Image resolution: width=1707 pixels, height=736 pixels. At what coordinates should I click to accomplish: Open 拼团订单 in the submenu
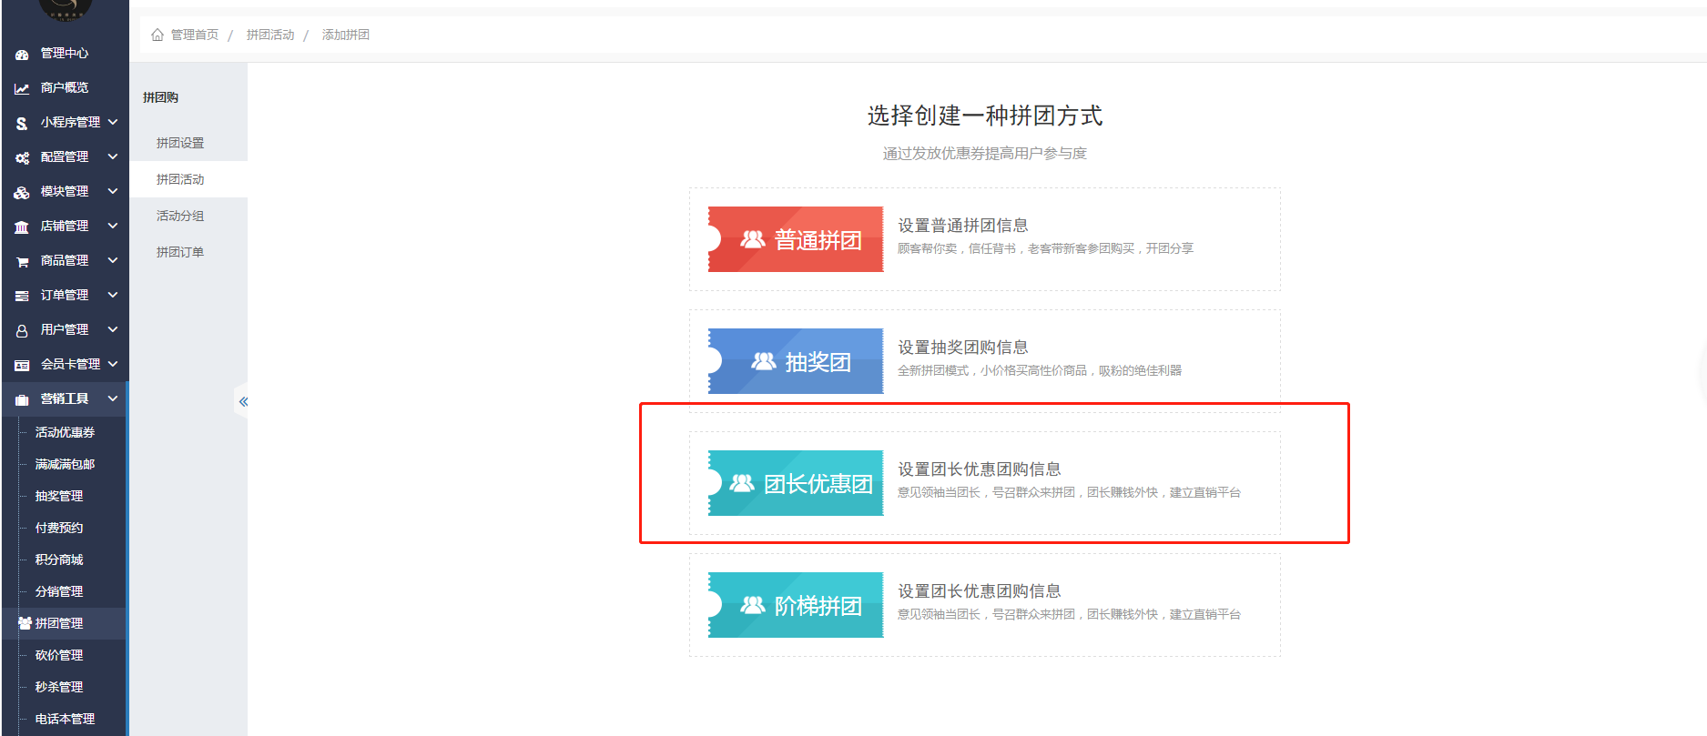[x=180, y=252]
